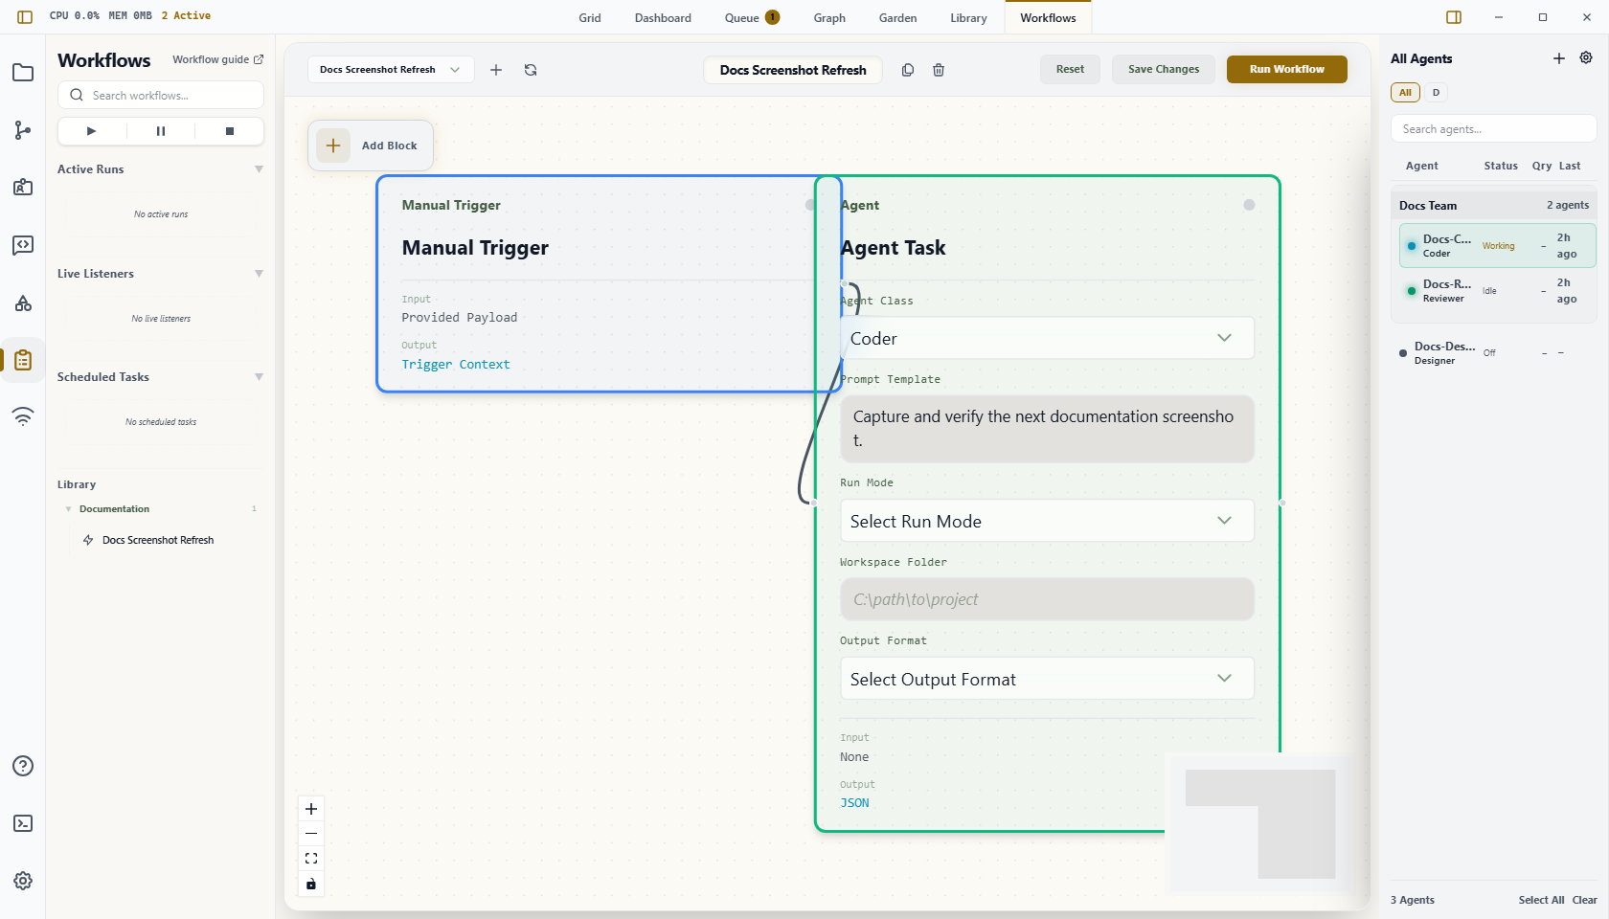Click the Reset button
Viewport: 1609px width, 919px height.
point(1070,69)
